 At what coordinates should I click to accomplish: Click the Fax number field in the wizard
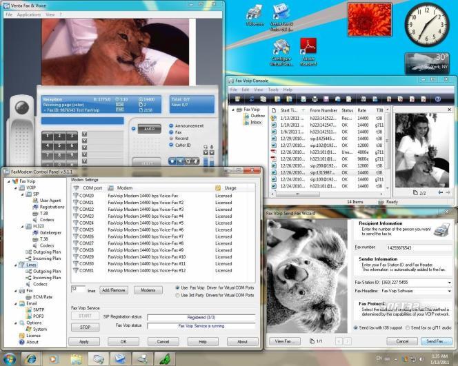point(419,248)
